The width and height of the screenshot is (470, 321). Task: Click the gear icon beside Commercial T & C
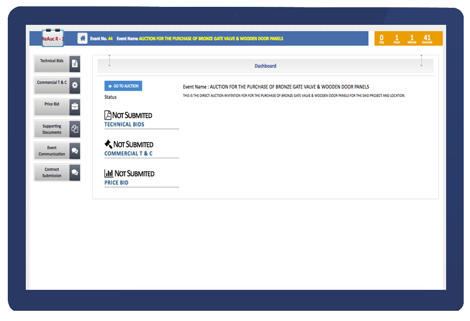point(75,85)
